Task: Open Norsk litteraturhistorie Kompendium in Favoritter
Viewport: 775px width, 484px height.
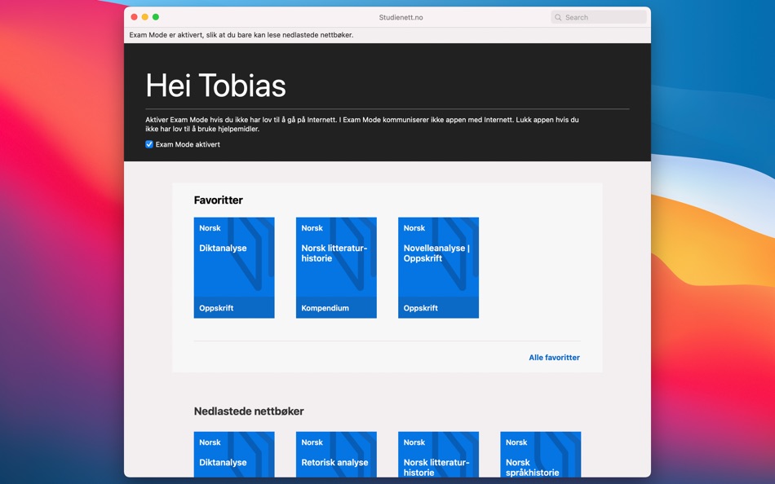Action: (x=336, y=268)
